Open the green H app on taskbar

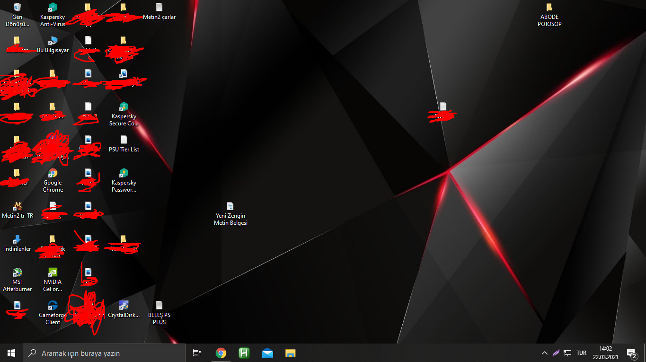244,353
